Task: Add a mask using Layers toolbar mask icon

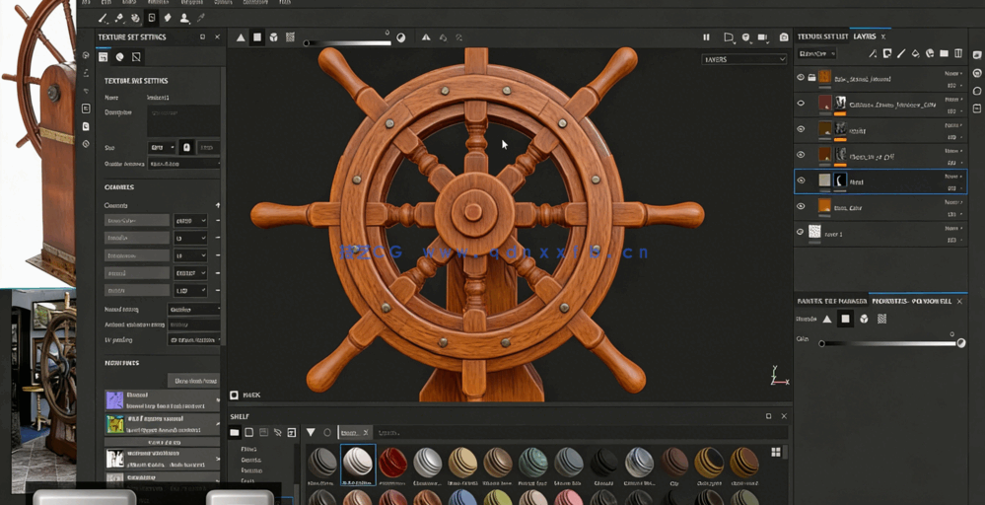Action: 887,54
